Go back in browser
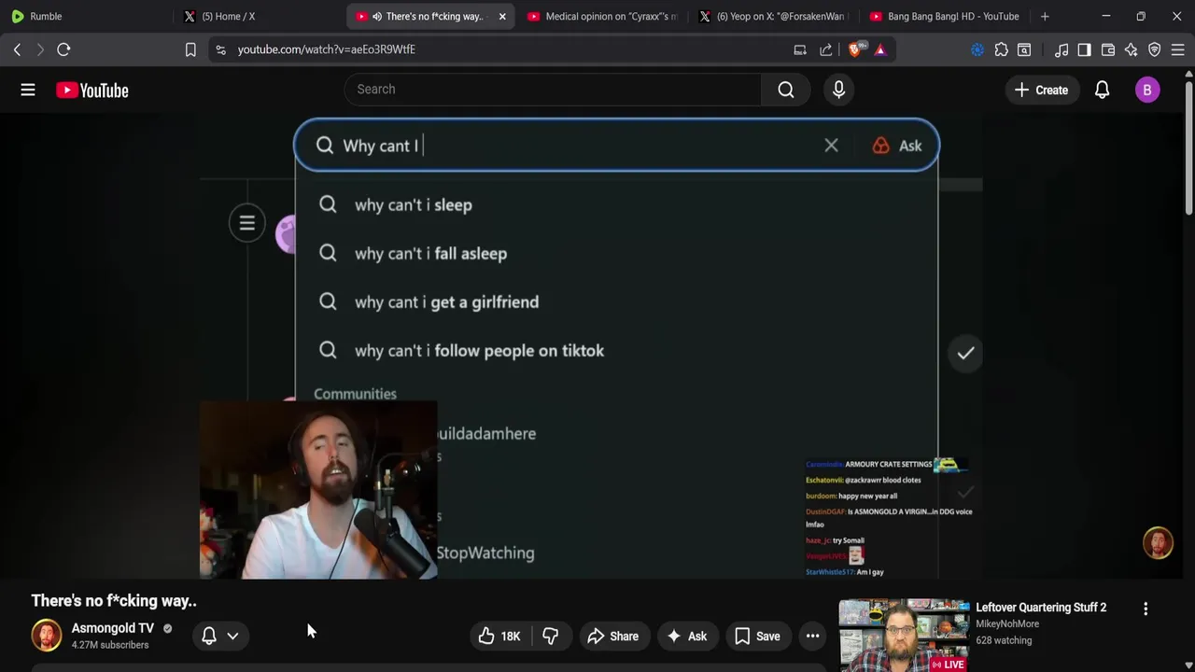Screen dimensions: 1195x672 point(17,49)
